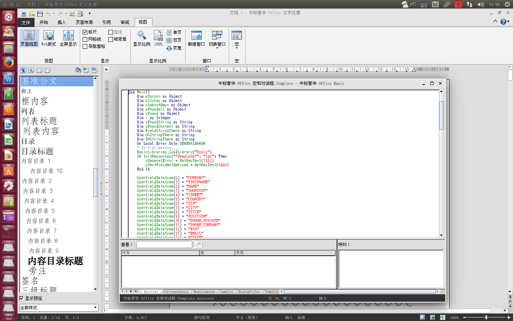Choose double page (双页) layout
The image size is (513, 321).
pyautogui.click(x=174, y=40)
